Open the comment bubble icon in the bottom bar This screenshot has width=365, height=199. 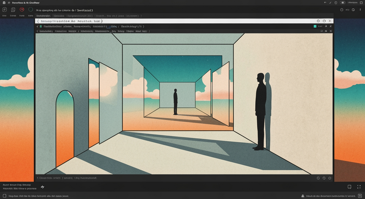point(349,187)
